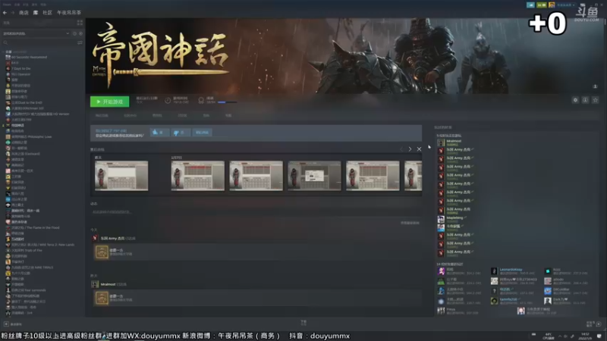Image resolution: width=607 pixels, height=341 pixels.
Task: Click thumbs up recommend button
Action: [159, 133]
